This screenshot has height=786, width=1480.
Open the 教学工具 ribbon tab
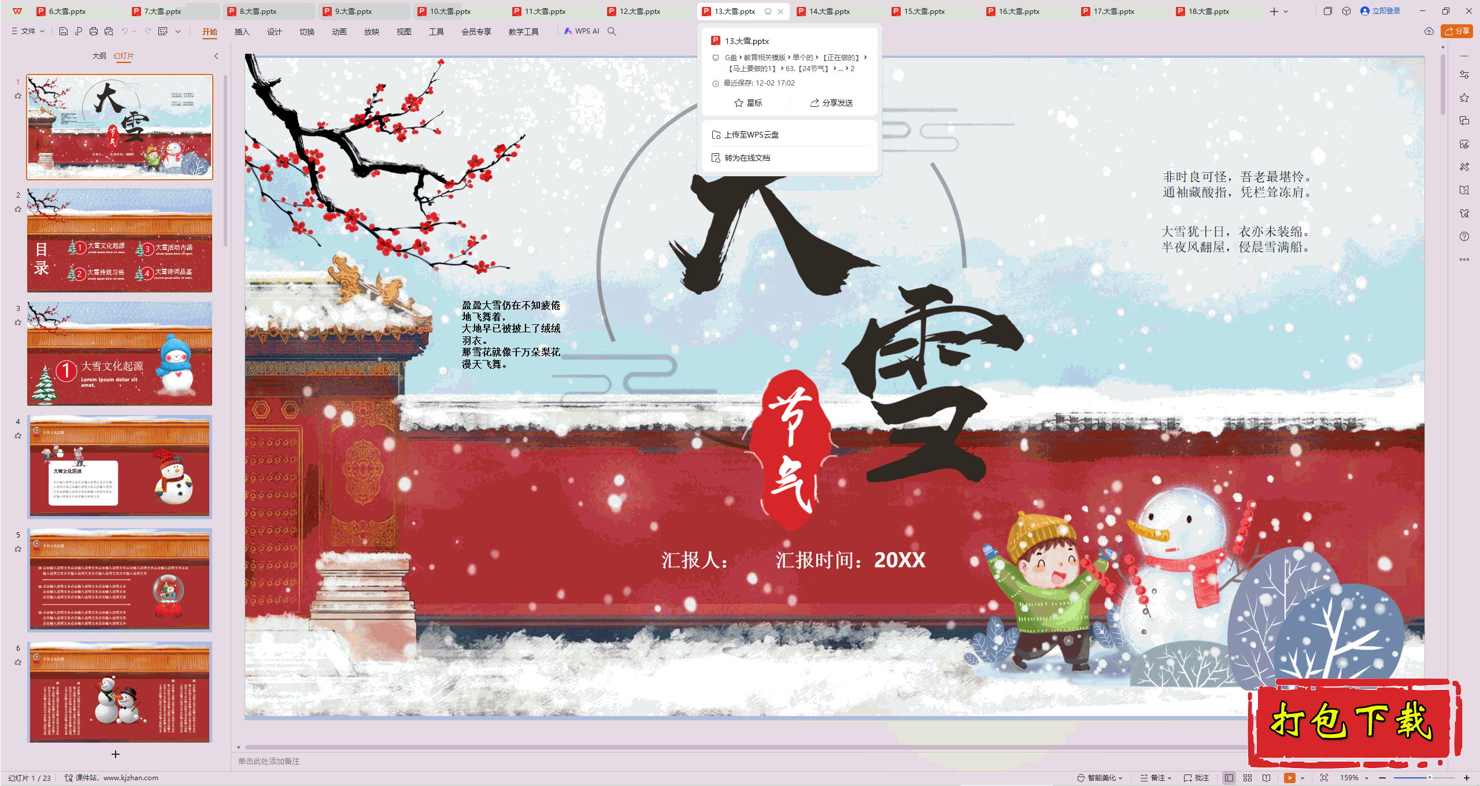[524, 32]
